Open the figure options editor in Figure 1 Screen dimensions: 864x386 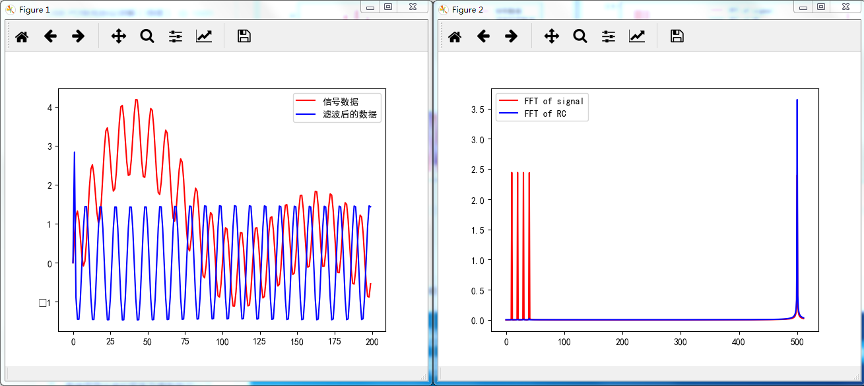coord(204,36)
